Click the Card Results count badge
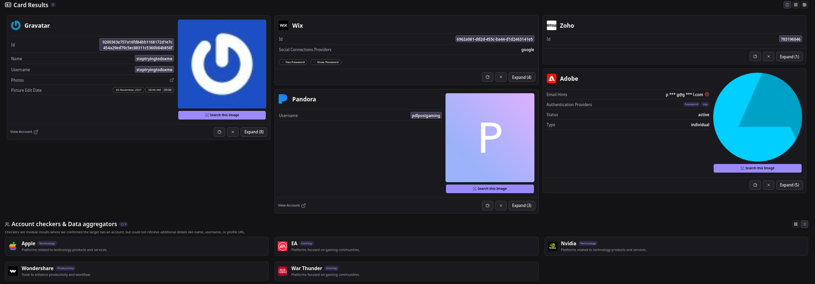Image resolution: width=815 pixels, height=284 pixels. pyautogui.click(x=53, y=5)
